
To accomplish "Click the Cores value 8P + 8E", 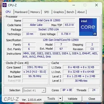I will (x=67, y=90).
